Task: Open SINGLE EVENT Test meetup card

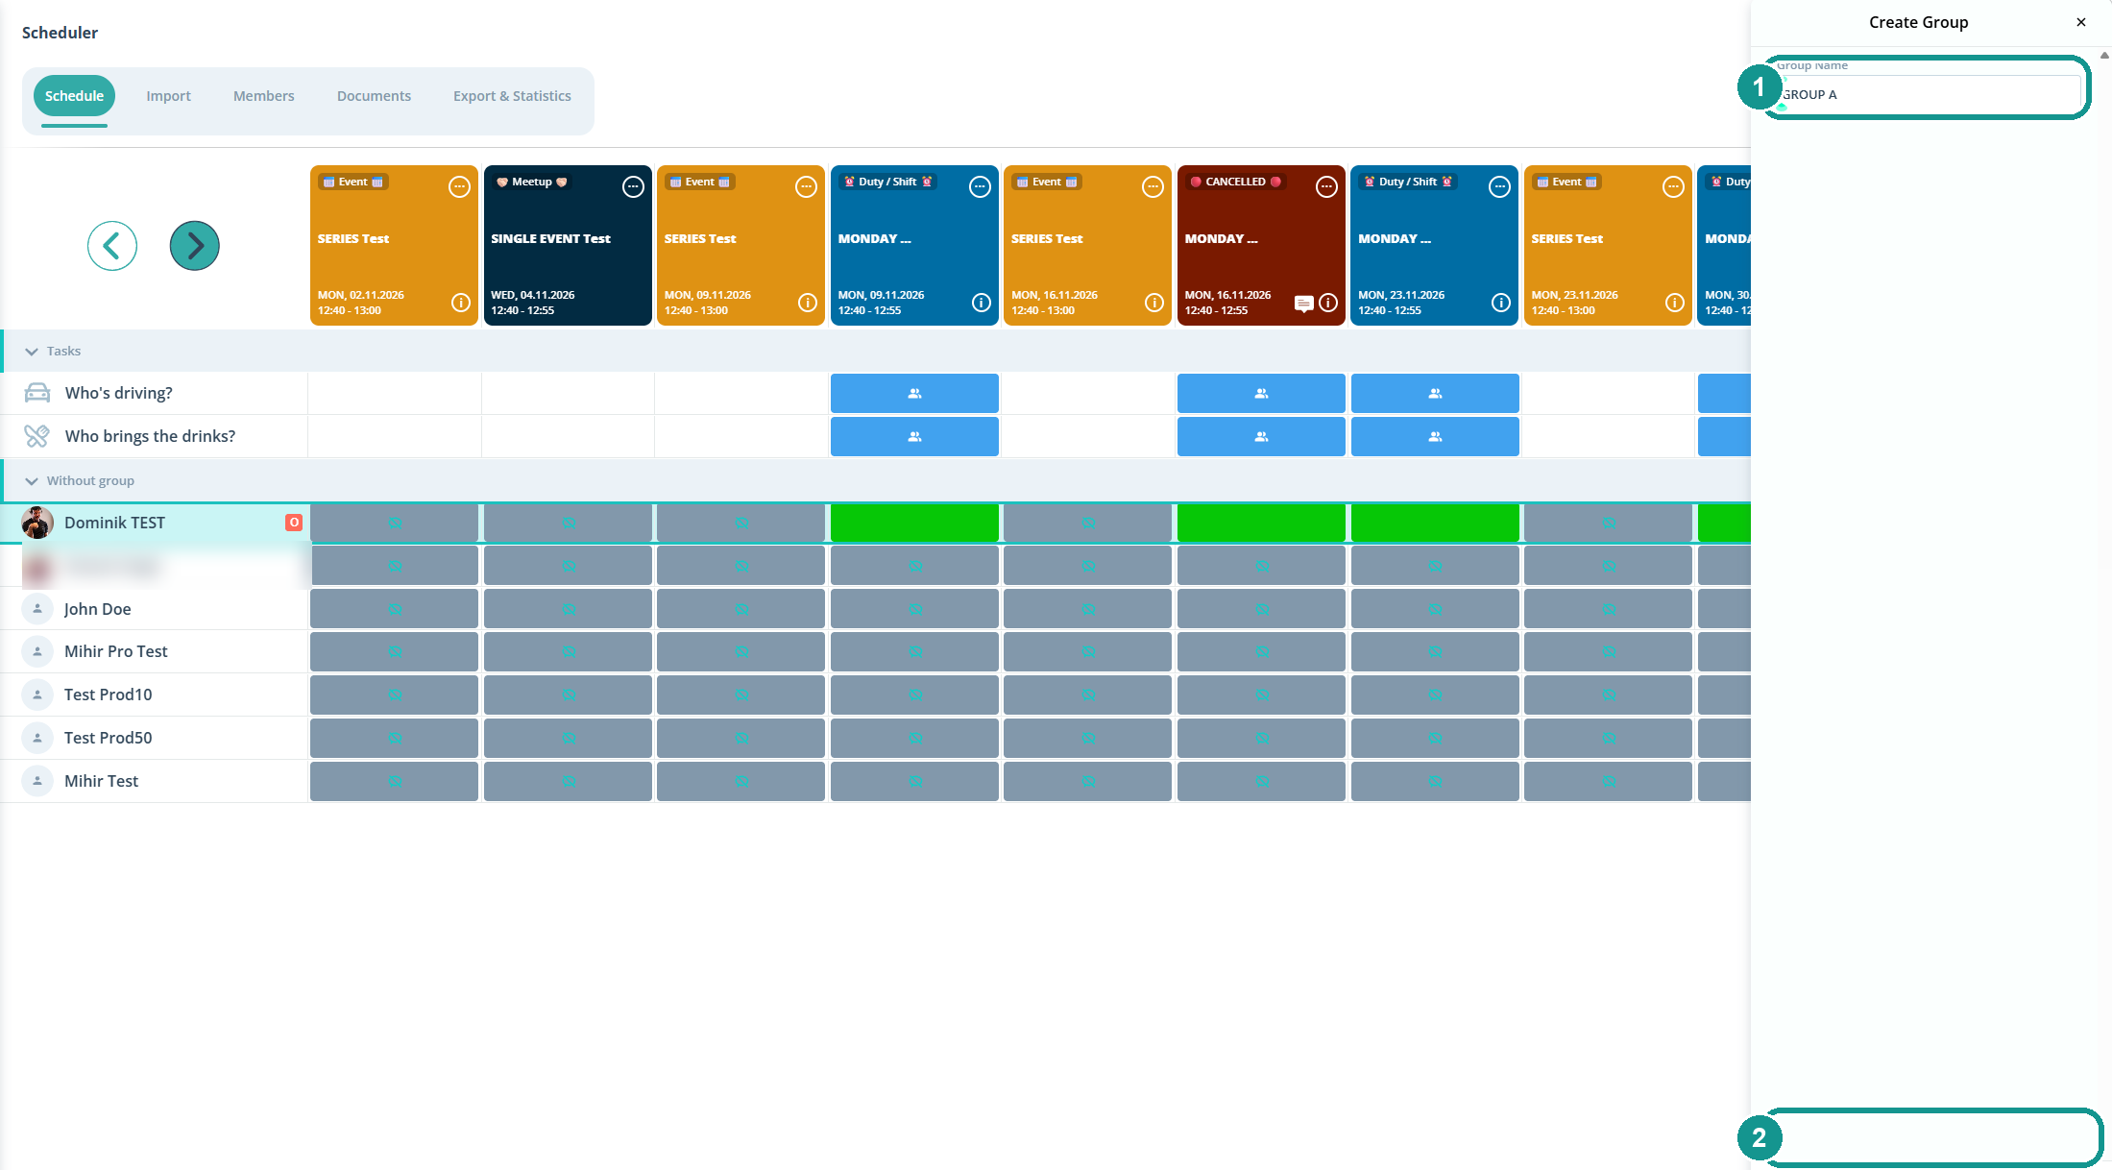Action: coord(568,246)
